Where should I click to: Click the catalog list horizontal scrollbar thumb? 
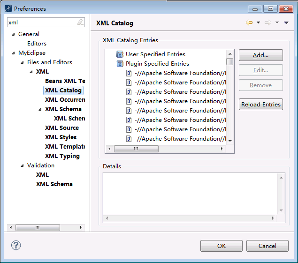(x=136, y=149)
